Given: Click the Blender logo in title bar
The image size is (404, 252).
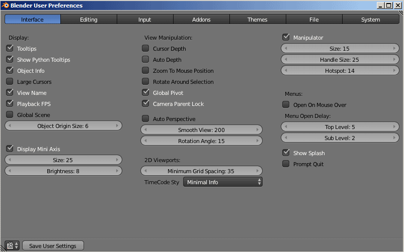Looking at the screenshot, I should pyautogui.click(x=6, y=5).
